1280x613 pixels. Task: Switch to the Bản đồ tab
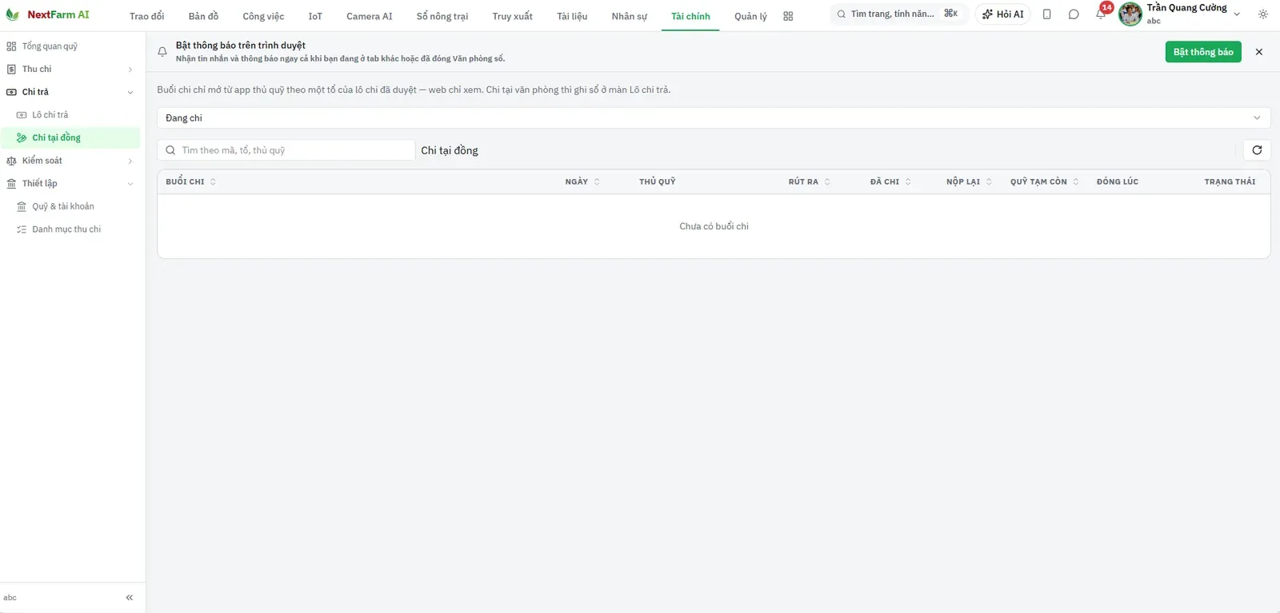203,16
